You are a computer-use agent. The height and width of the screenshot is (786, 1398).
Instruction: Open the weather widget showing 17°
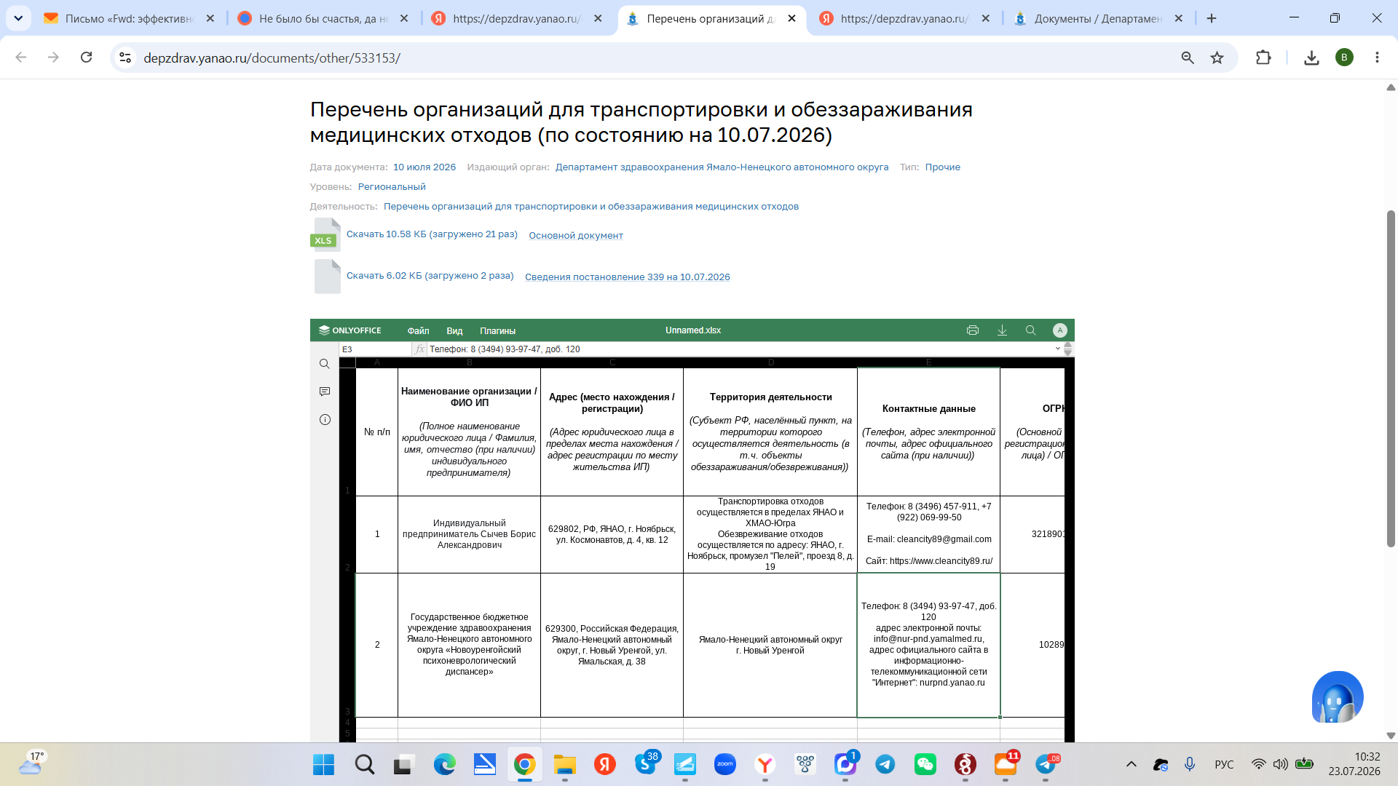pos(33,763)
